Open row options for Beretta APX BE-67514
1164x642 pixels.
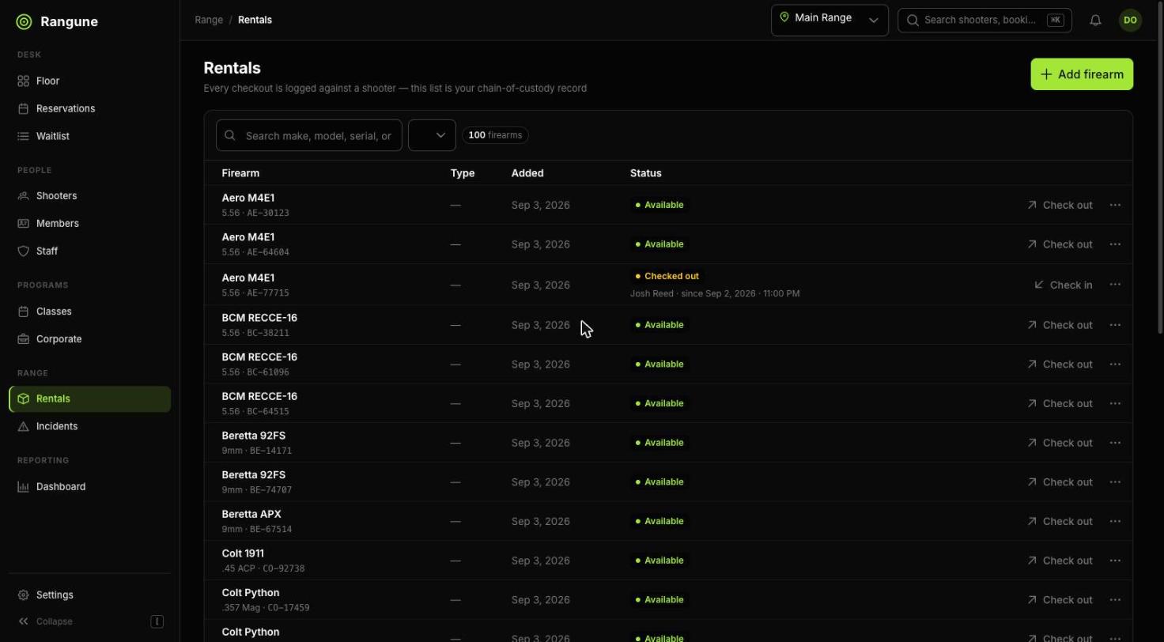pos(1115,521)
